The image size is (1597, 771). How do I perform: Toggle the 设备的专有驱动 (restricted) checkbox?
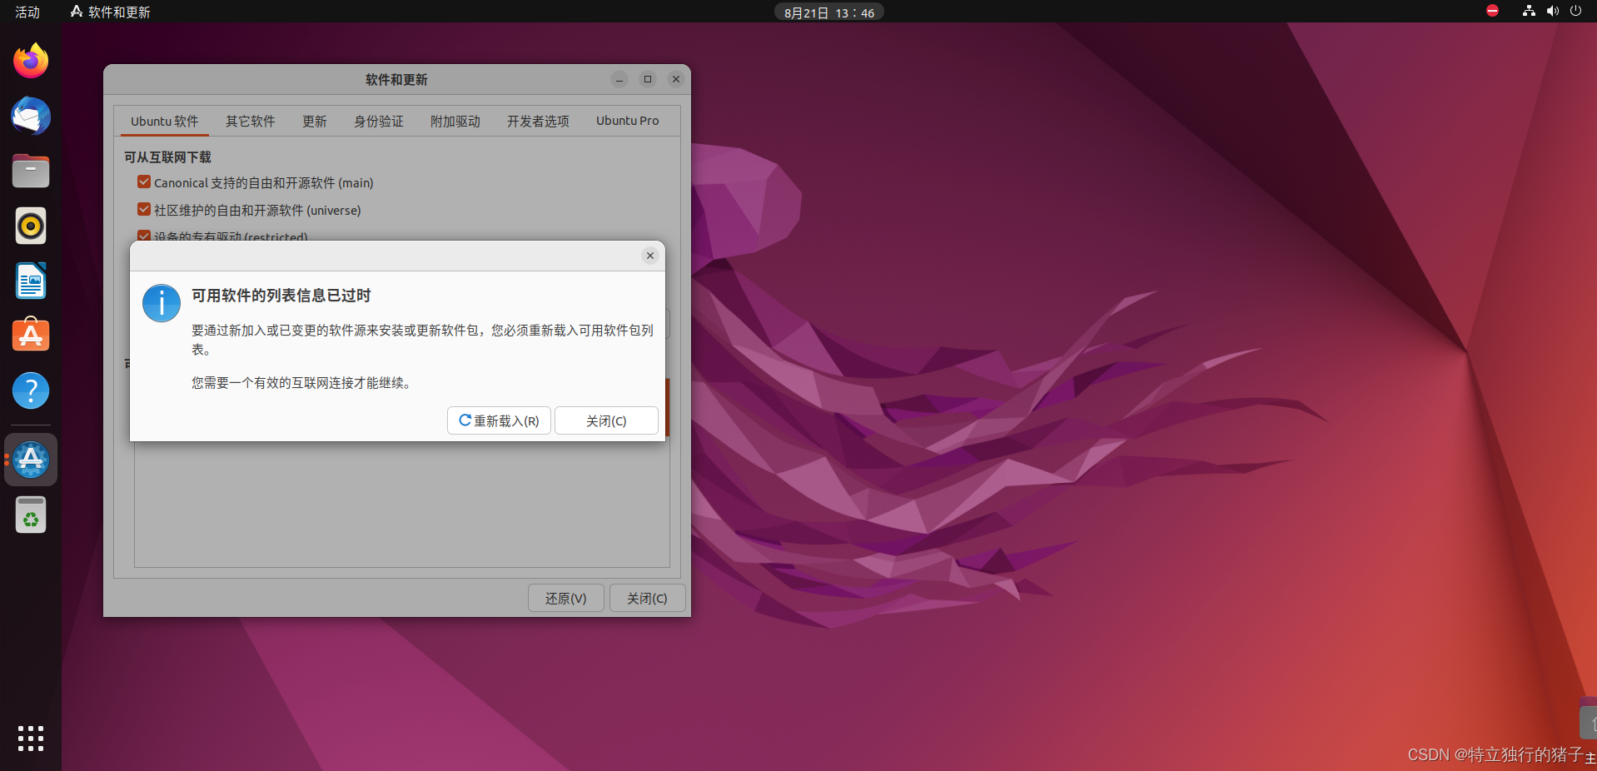[x=144, y=236]
